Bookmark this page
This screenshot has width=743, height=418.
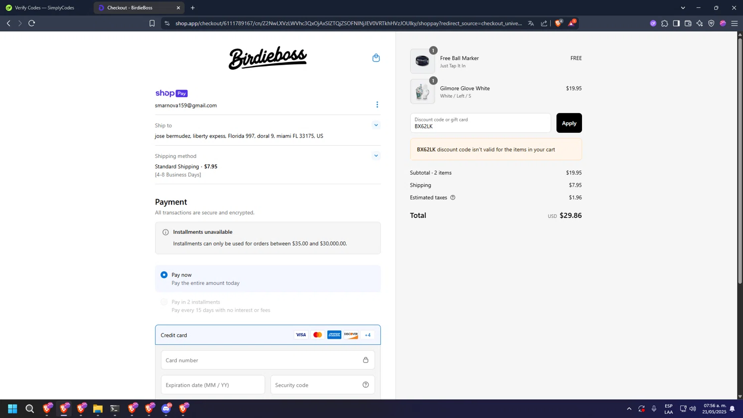[x=152, y=23]
